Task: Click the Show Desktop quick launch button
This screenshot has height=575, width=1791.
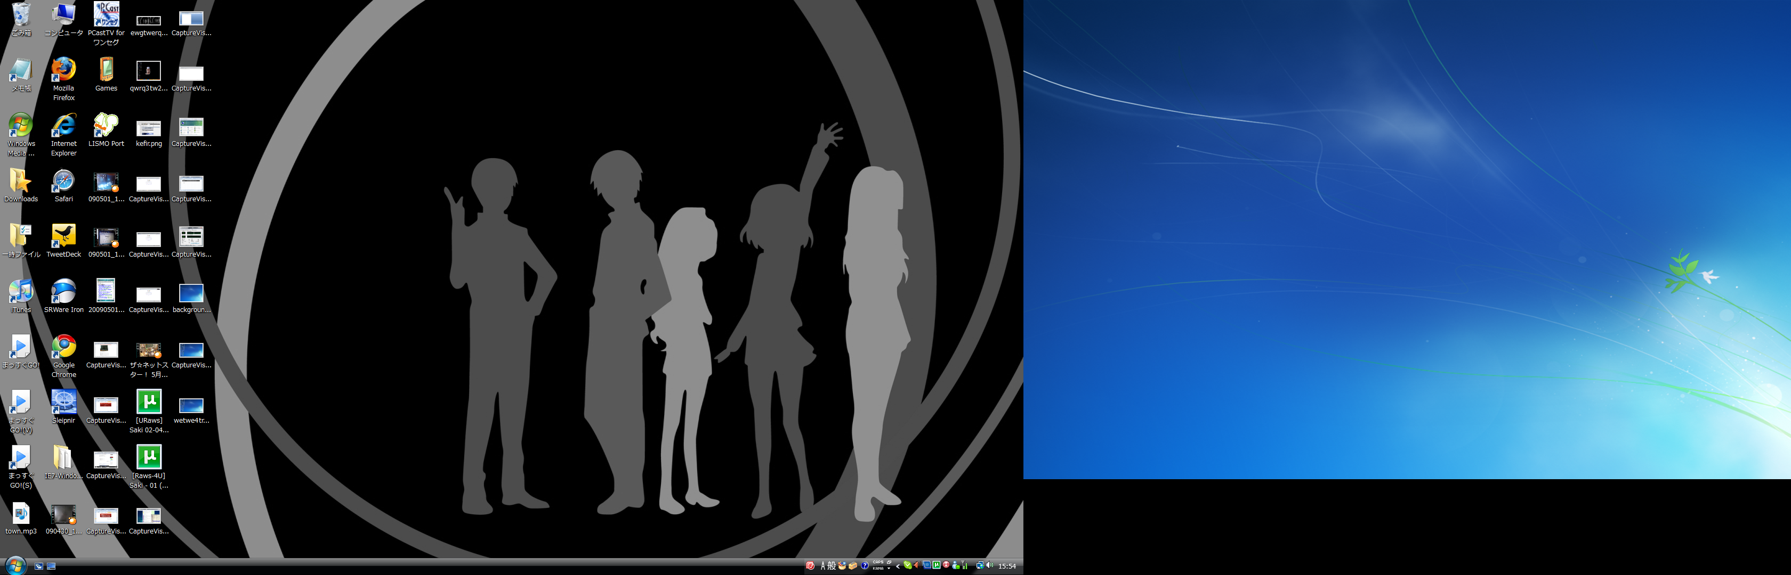Action: click(52, 566)
